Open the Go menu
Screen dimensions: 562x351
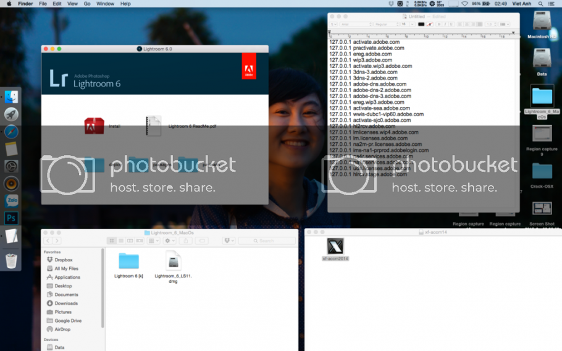coord(87,4)
